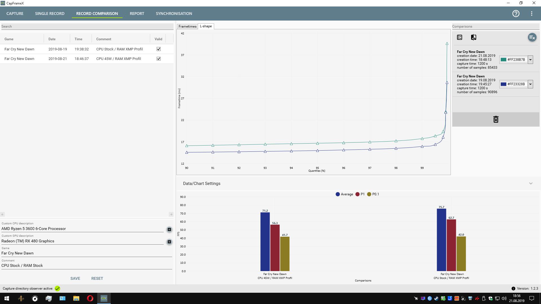Open color dropdown for #FF238B7B record
541x304 pixels.
(530, 60)
